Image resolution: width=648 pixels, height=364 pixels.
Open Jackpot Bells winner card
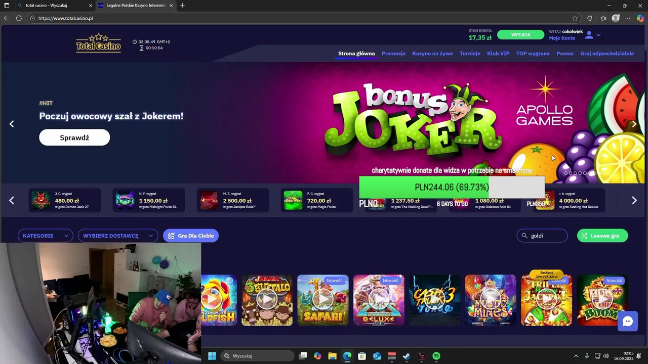tap(233, 200)
